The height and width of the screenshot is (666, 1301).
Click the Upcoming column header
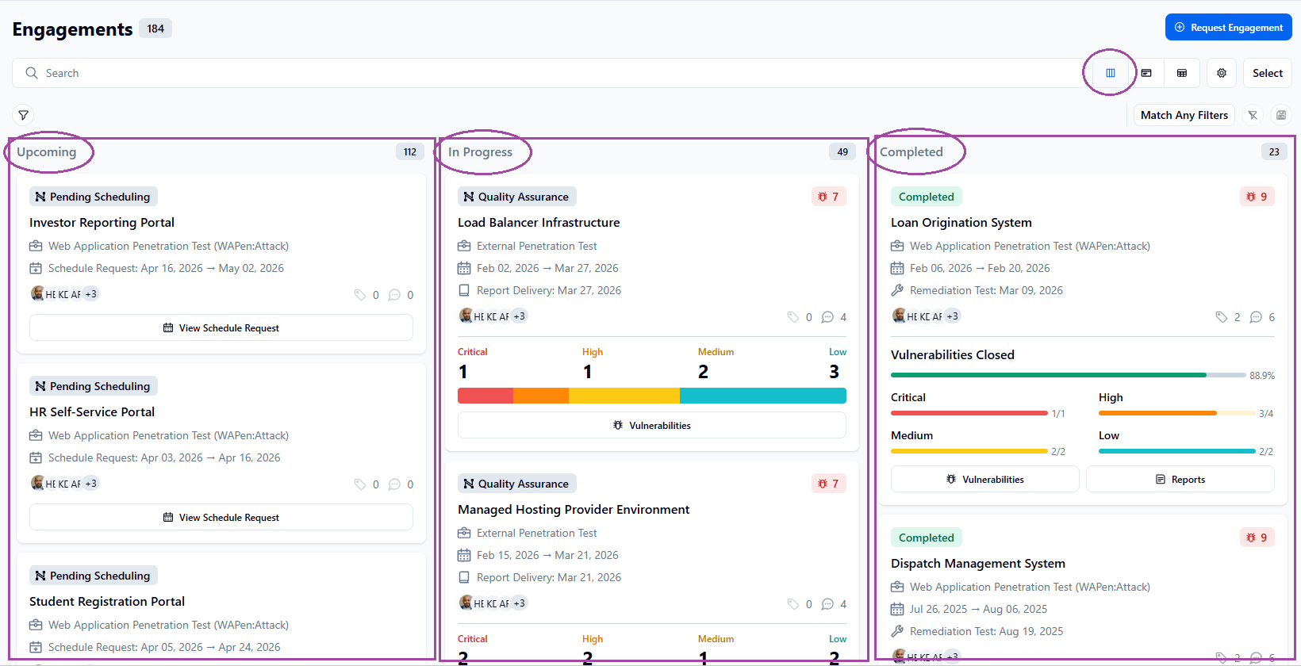point(47,151)
